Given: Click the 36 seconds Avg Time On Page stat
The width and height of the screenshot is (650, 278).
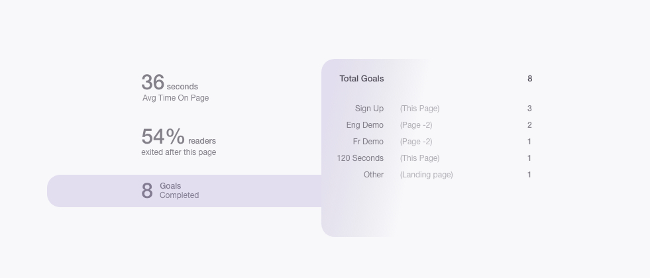Looking at the screenshot, I should click(175, 88).
